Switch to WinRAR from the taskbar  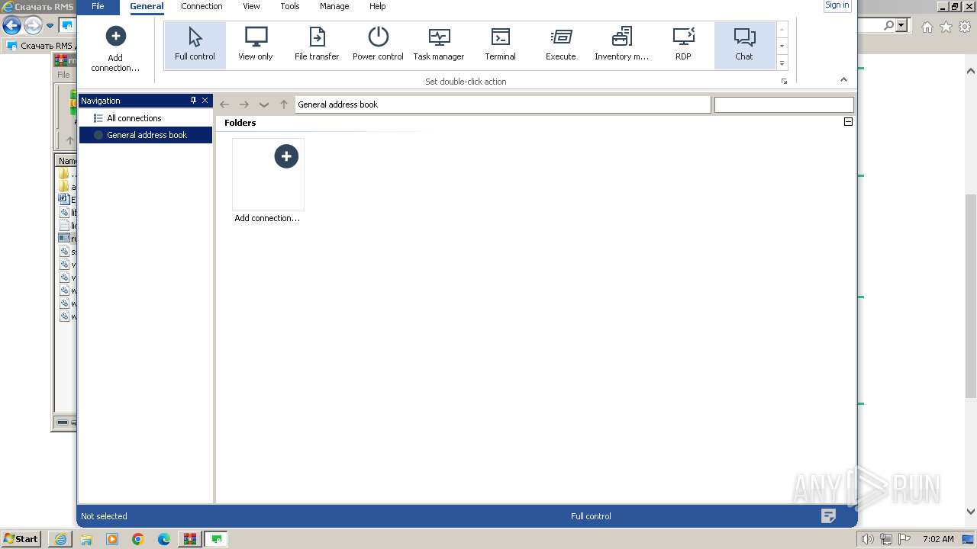click(x=189, y=539)
